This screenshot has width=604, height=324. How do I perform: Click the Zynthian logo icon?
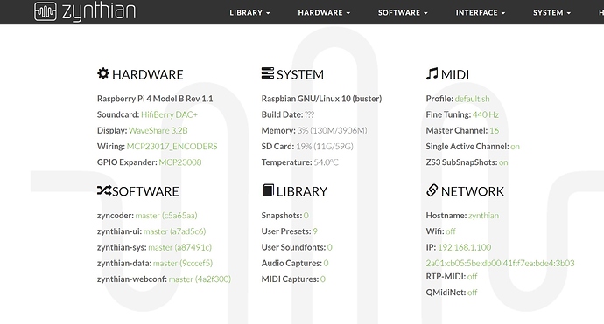[45, 10]
